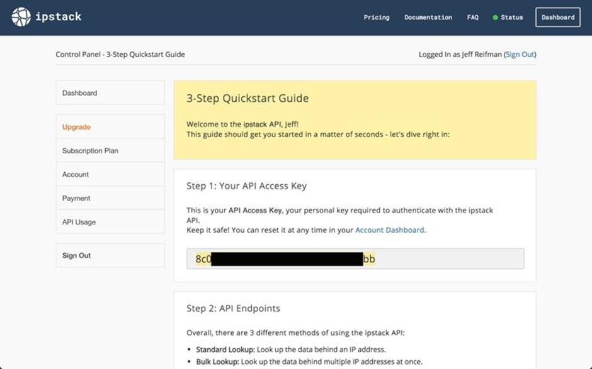
Task: Select the orange Upgrade sidebar item
Action: (110, 126)
